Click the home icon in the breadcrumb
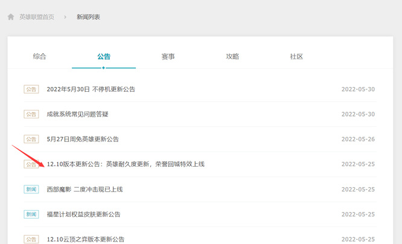The image size is (402, 244). 11,17
